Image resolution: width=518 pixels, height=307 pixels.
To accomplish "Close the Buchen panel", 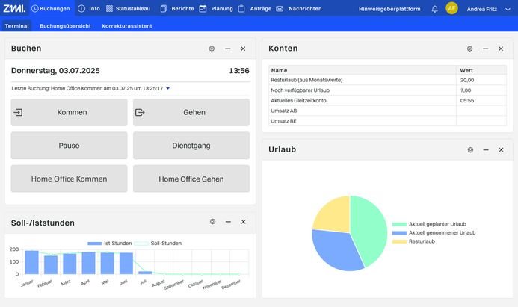I will [x=243, y=49].
